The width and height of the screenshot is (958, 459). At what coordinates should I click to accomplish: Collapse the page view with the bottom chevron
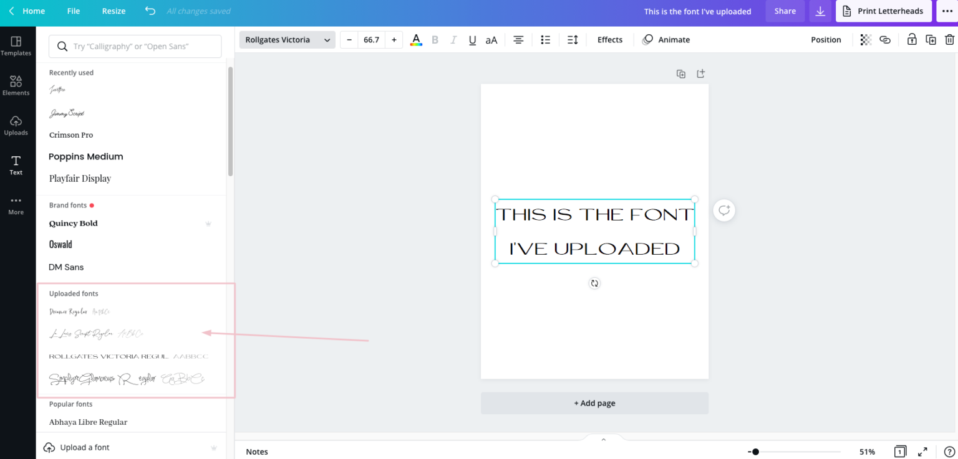coord(603,439)
